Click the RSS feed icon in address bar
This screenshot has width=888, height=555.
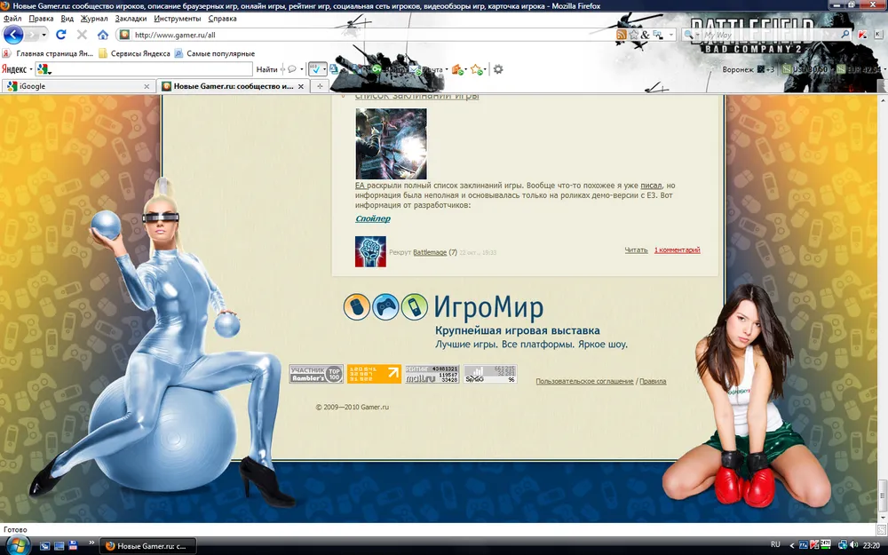(x=622, y=35)
